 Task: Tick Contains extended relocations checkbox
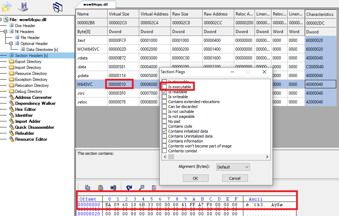click(x=165, y=102)
